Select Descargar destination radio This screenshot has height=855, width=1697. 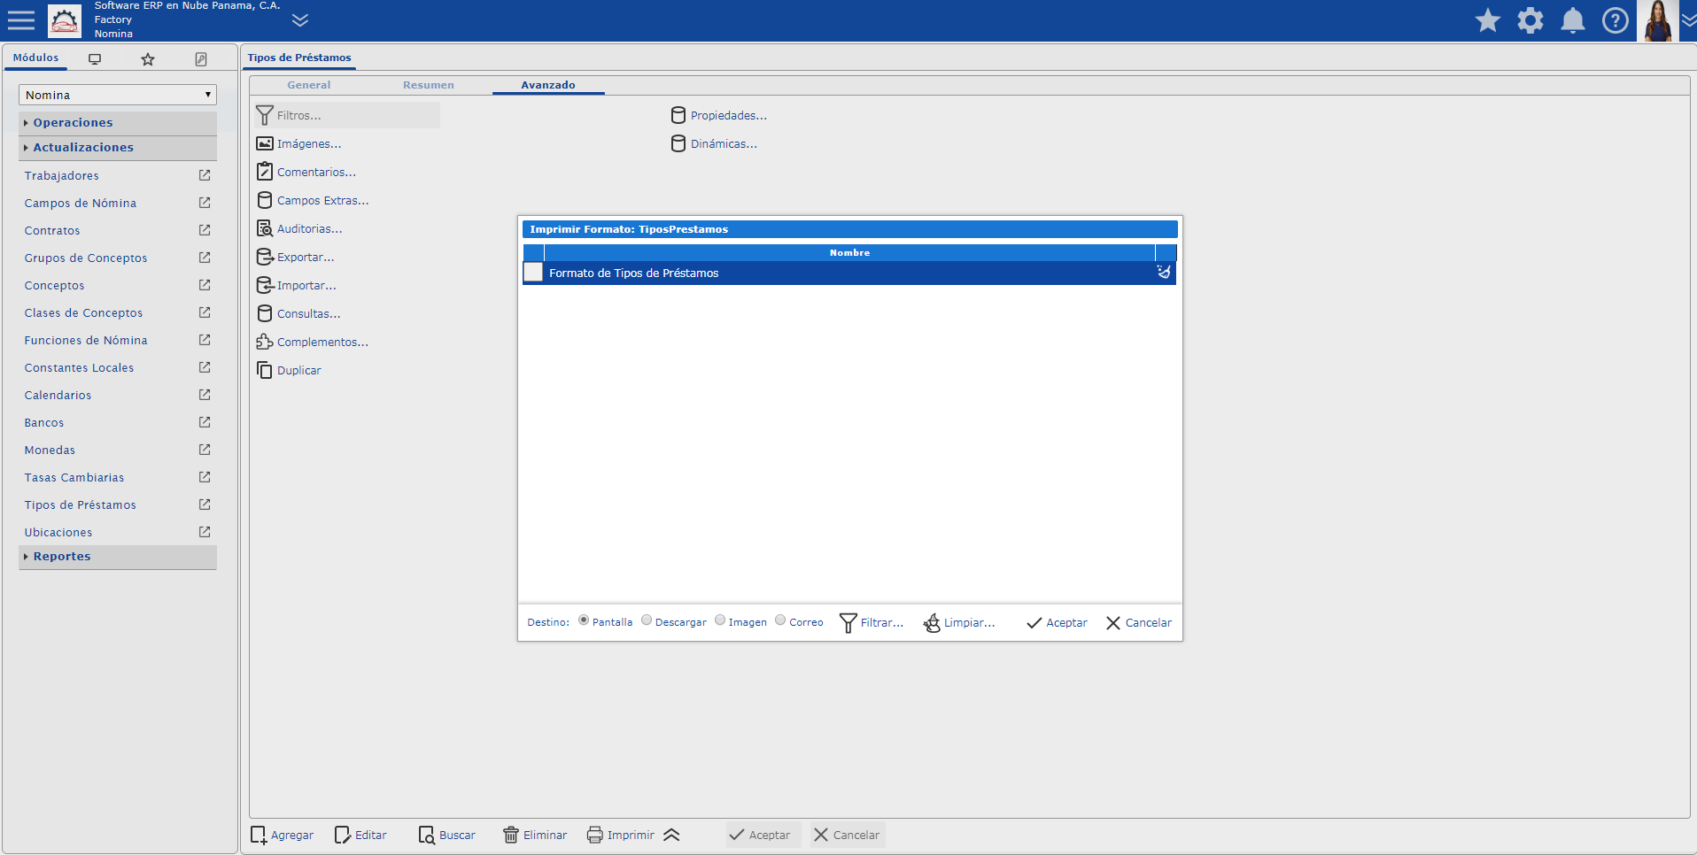[647, 620]
